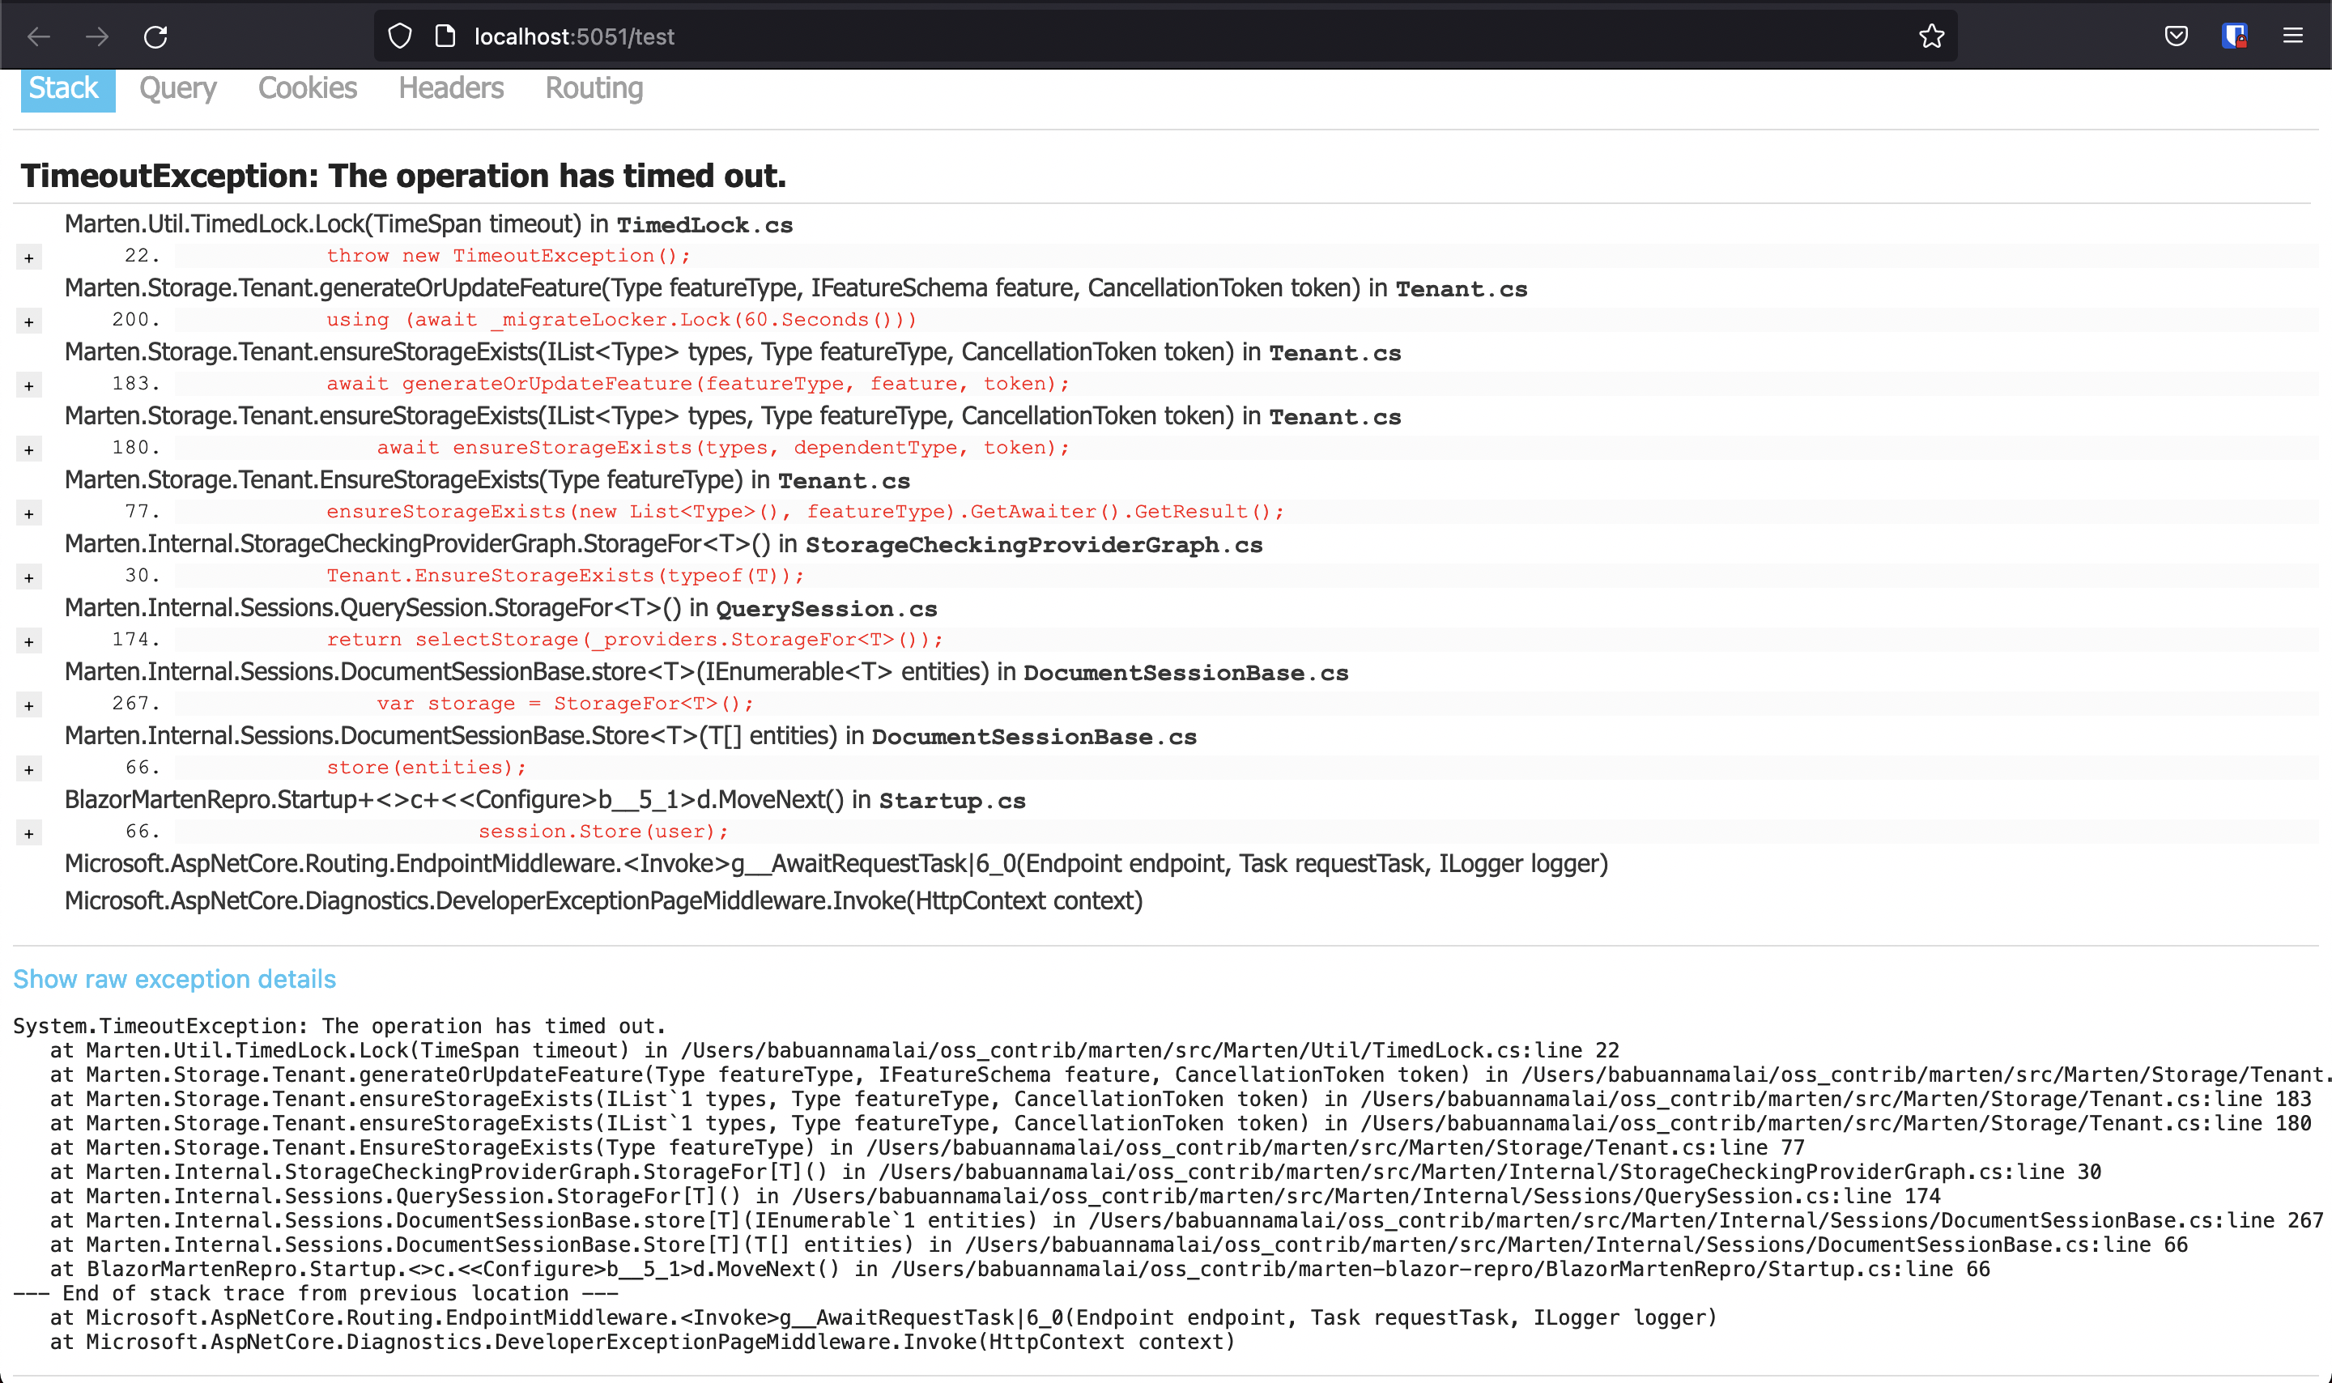
Task: Expand source for DocumentSessionBase.cs line 66
Action: tap(29, 770)
